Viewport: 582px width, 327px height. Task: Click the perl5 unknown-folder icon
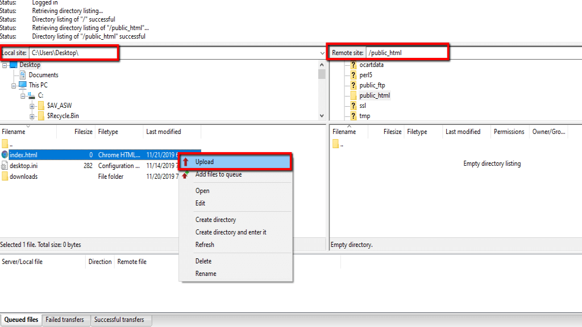tap(354, 75)
